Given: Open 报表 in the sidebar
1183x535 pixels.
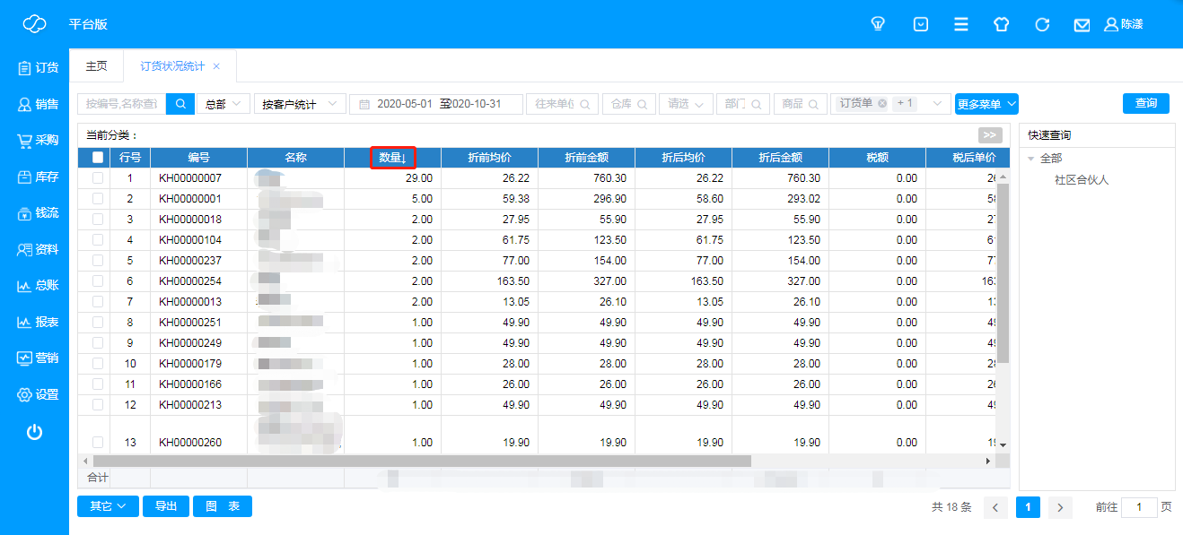Looking at the screenshot, I should point(37,322).
